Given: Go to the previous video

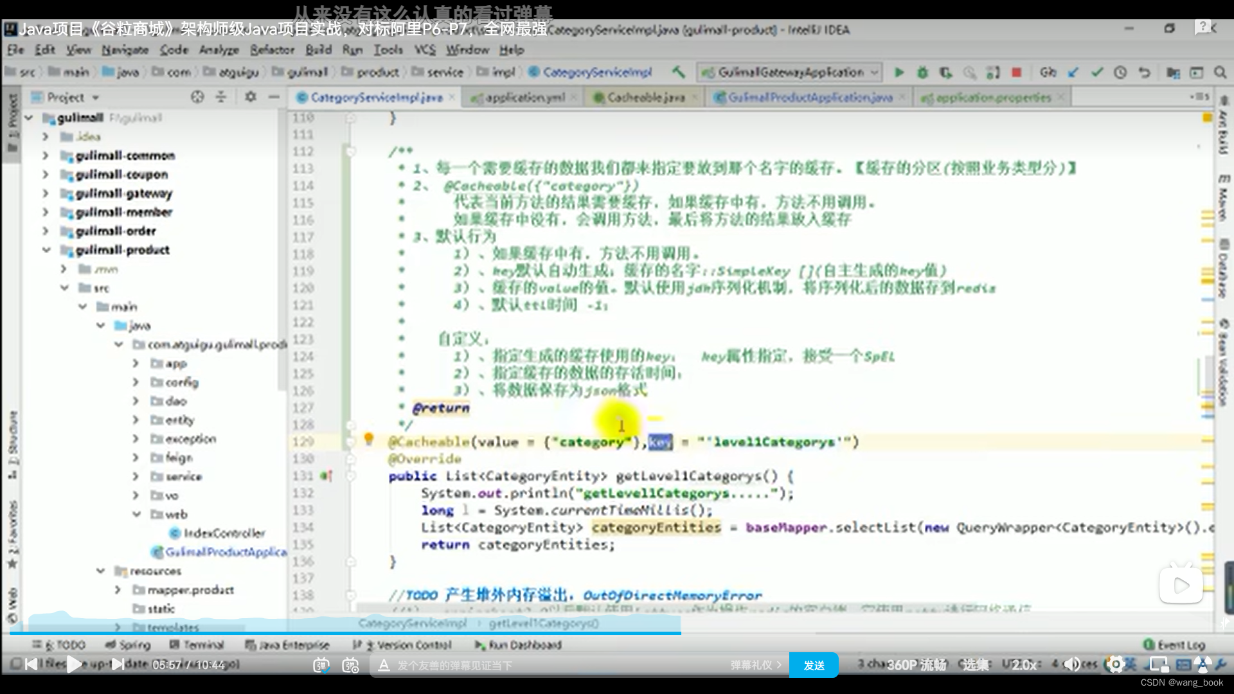Looking at the screenshot, I should 31,664.
